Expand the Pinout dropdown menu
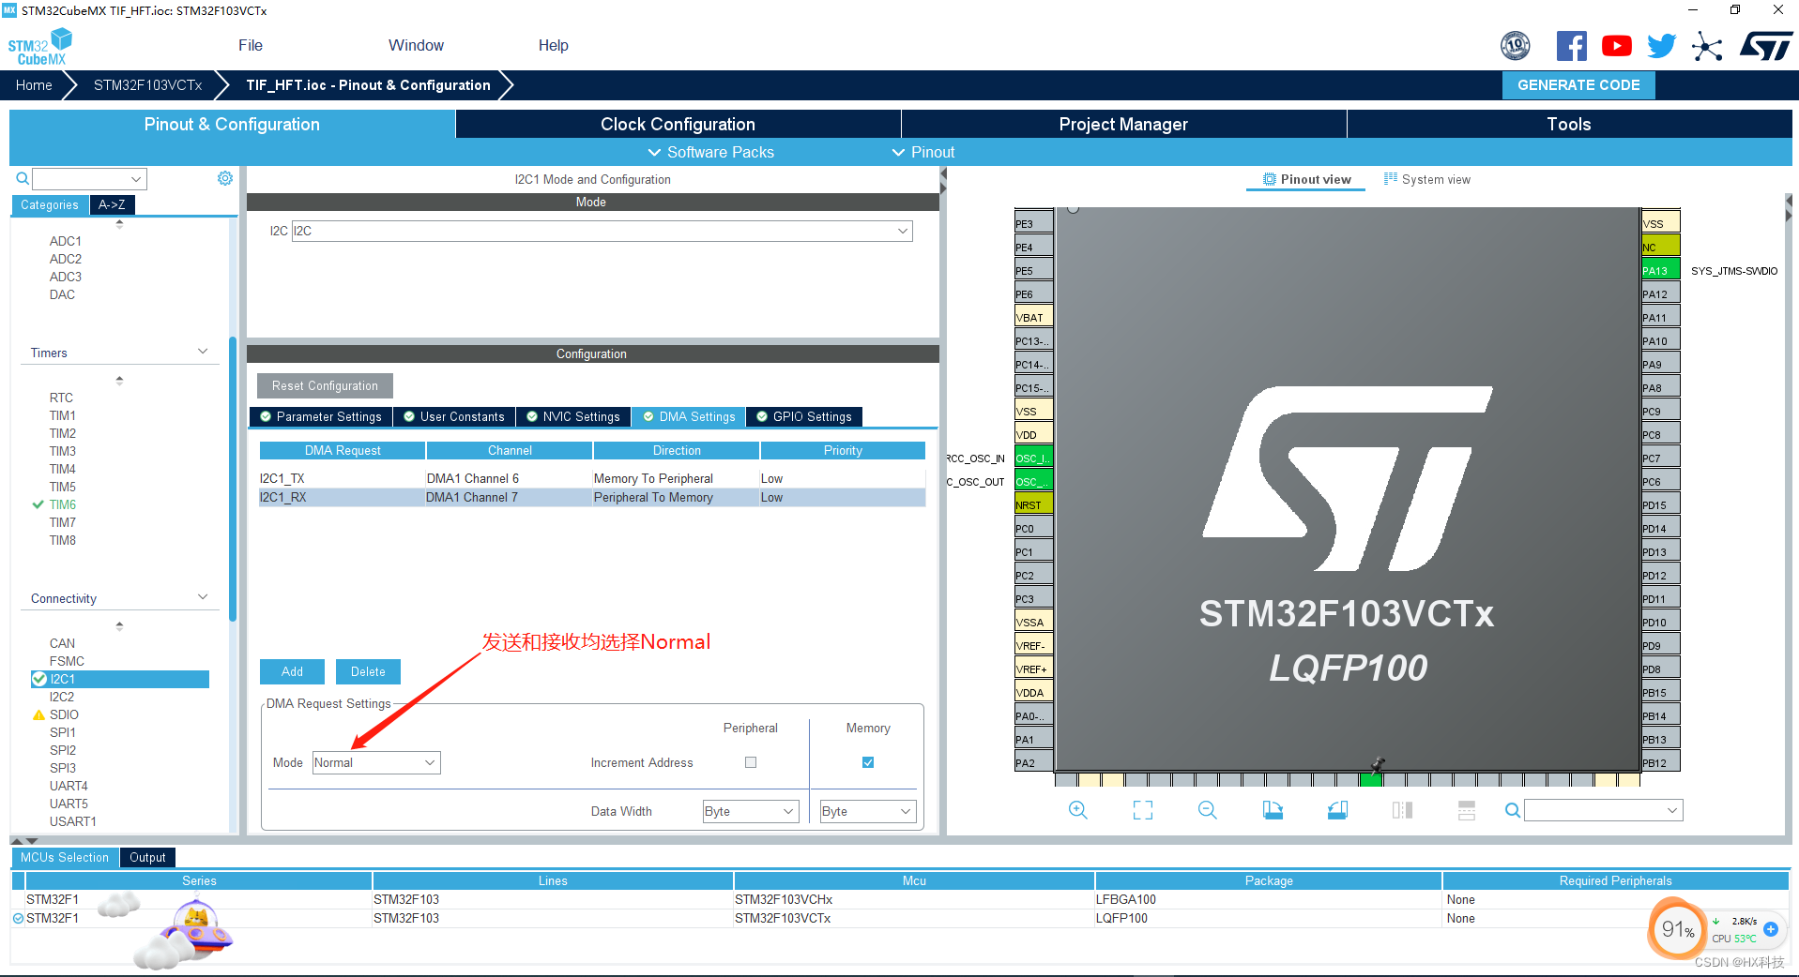1799x977 pixels. (923, 152)
